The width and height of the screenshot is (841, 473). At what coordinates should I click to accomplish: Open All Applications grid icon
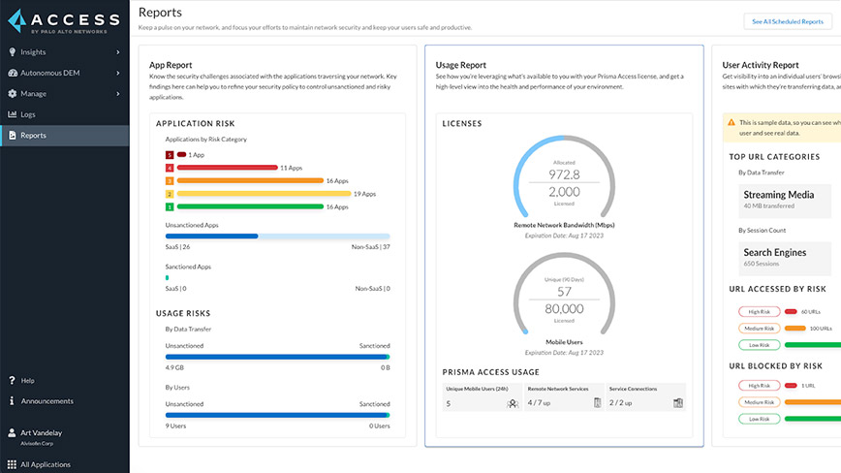point(12,464)
